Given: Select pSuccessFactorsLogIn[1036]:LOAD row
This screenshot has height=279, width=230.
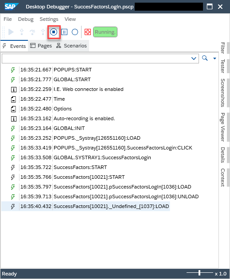Looking at the screenshot, I should [x=122, y=187].
